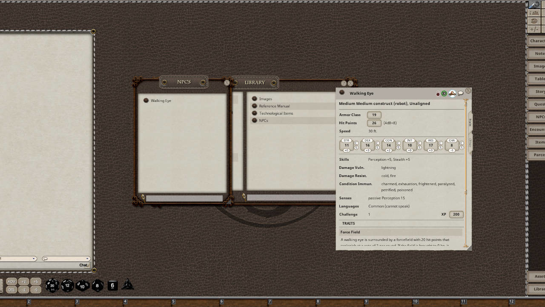Click the speech bubble share icon on Walking Eye
Image resolution: width=545 pixels, height=307 pixels.
460,93
